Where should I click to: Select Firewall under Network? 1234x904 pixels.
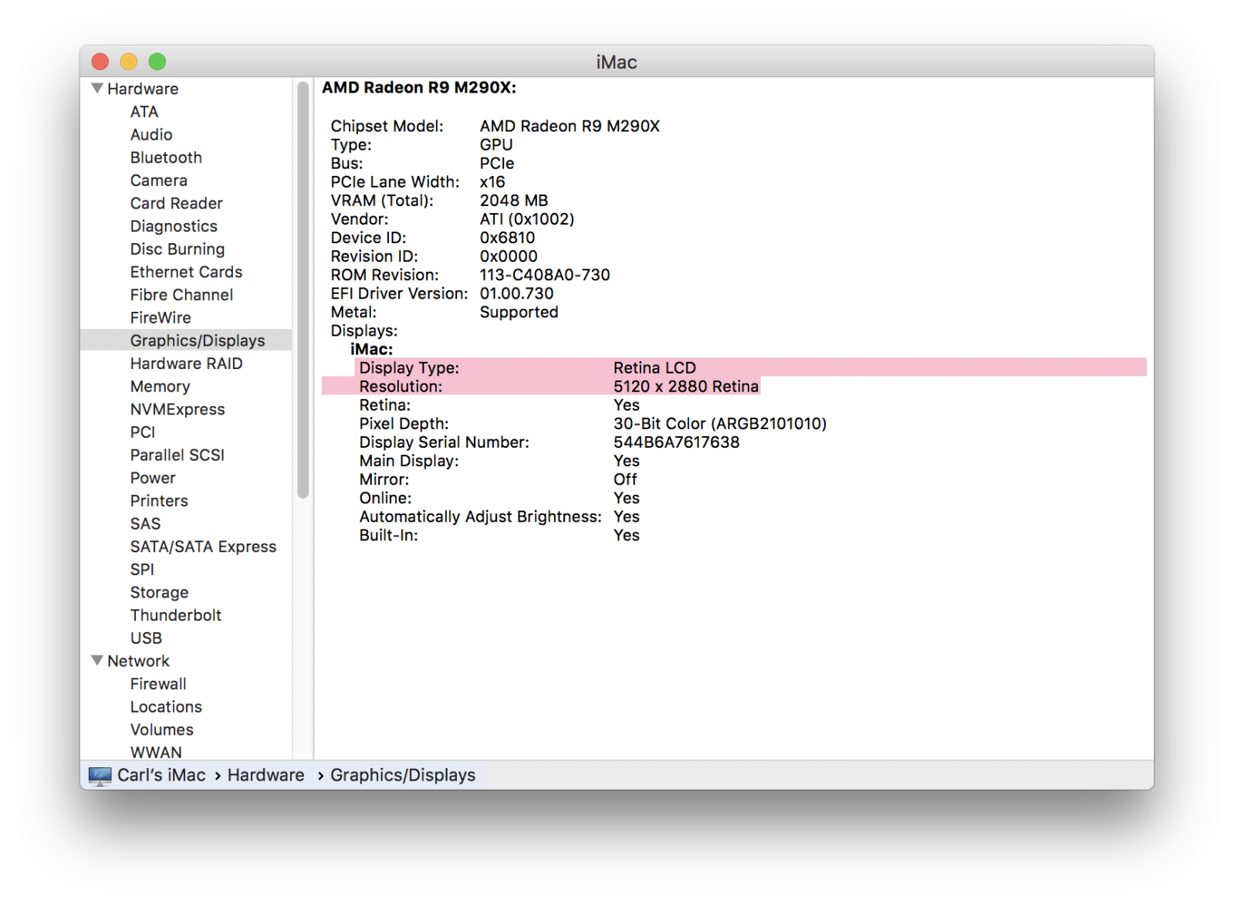pyautogui.click(x=158, y=684)
